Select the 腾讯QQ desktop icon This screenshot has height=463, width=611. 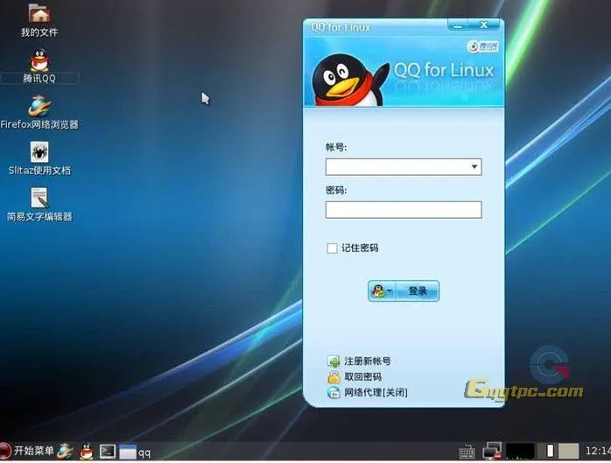click(x=39, y=60)
